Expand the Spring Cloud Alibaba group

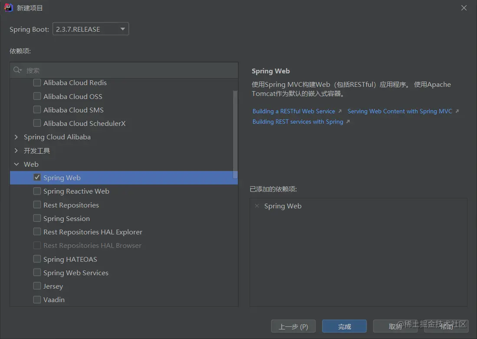point(16,137)
